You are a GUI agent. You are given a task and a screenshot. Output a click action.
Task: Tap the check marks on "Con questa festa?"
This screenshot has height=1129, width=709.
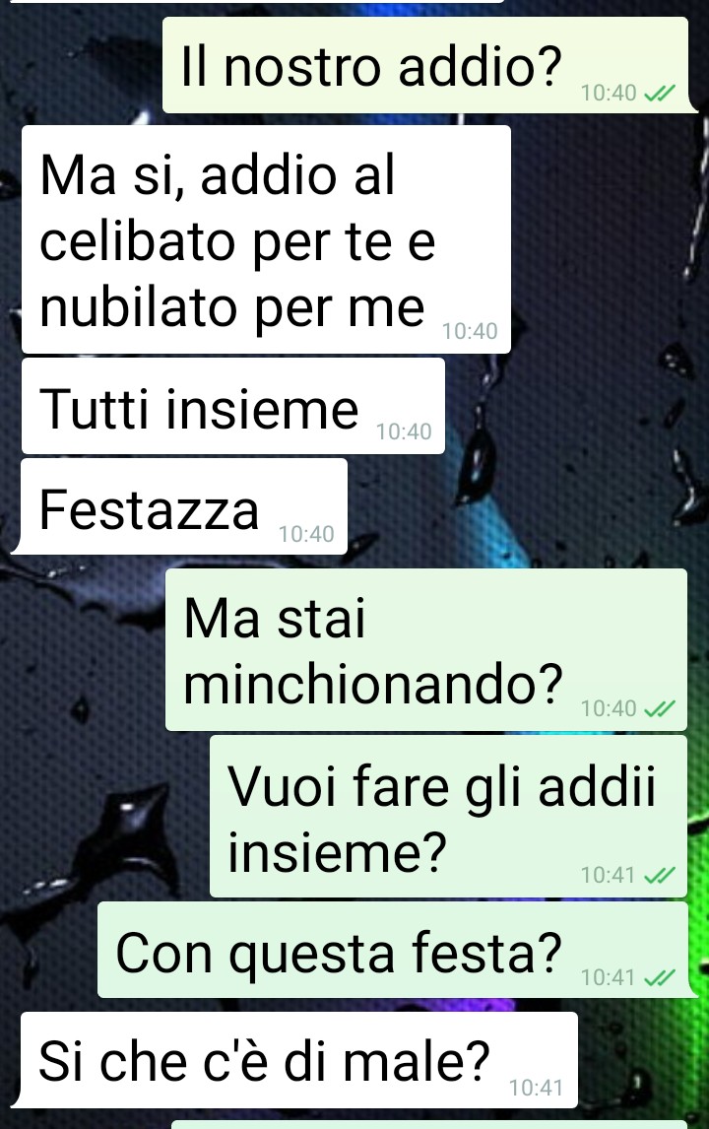coord(659,977)
